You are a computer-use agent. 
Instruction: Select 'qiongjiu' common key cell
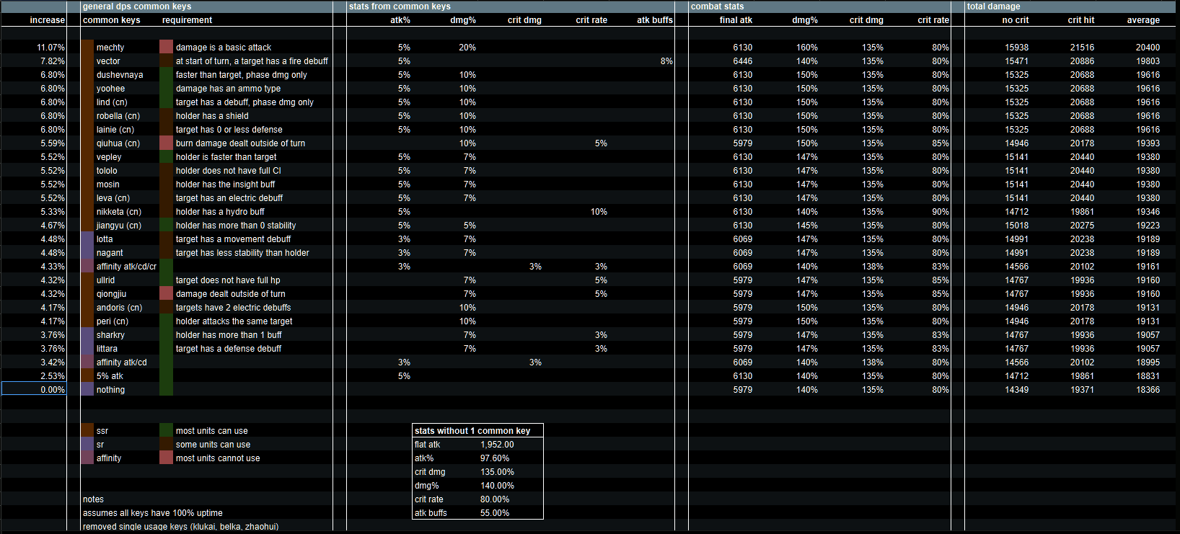click(x=111, y=294)
